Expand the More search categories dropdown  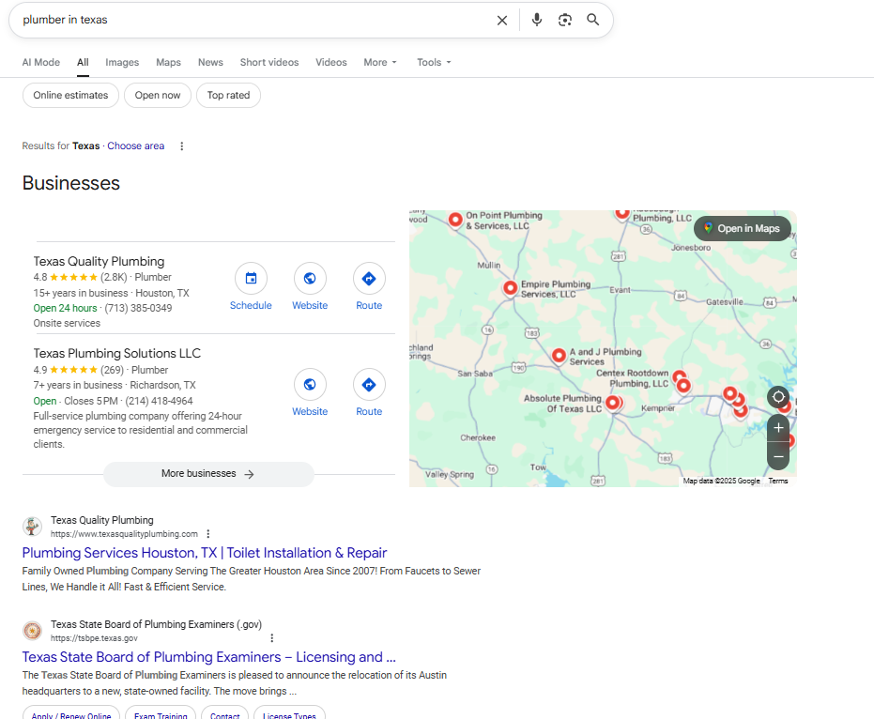[380, 63]
